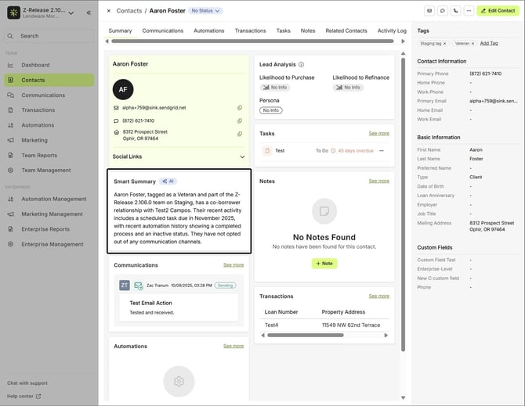Remove the Staging tag
The image size is (525, 406).
tap(444, 44)
